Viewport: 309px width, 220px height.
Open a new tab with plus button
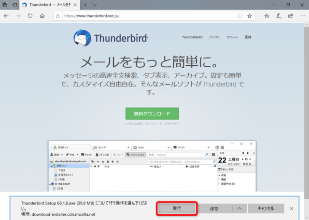(x=85, y=5)
